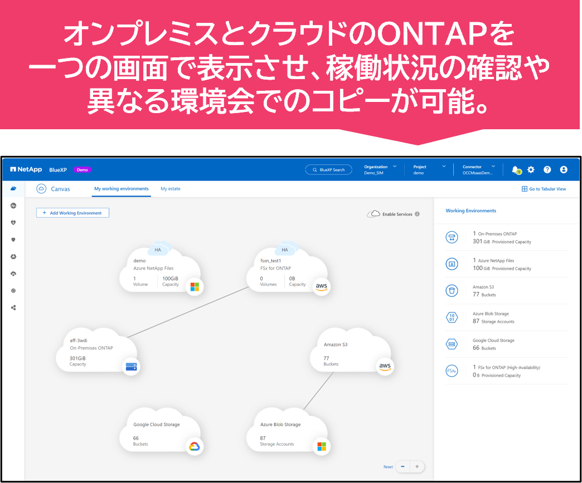Focus the BlueXP Search field

pos(328,169)
